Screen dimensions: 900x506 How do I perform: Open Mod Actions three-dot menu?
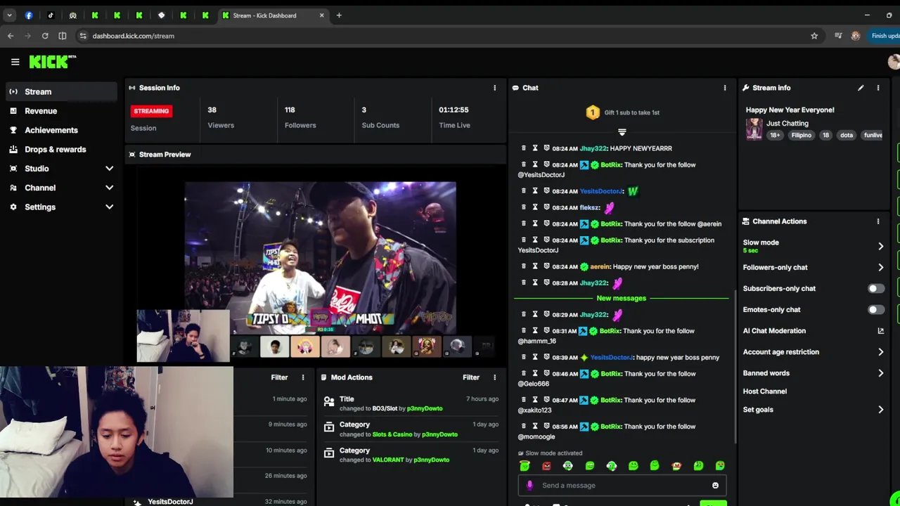(x=494, y=377)
